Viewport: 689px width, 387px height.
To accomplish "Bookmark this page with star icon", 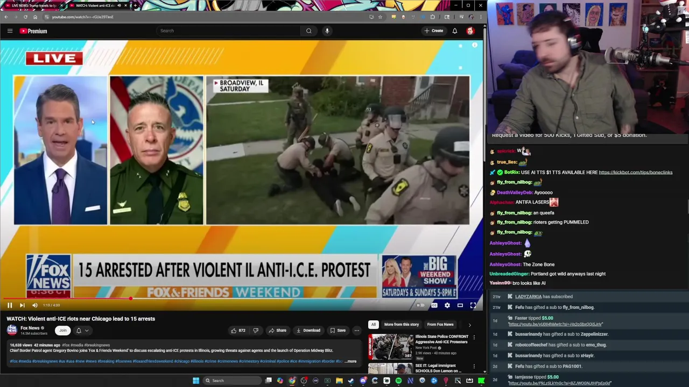I will coord(380,17).
